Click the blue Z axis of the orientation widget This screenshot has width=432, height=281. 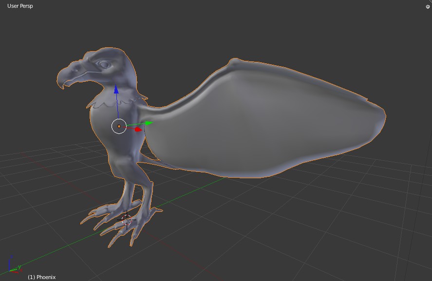(x=9, y=263)
